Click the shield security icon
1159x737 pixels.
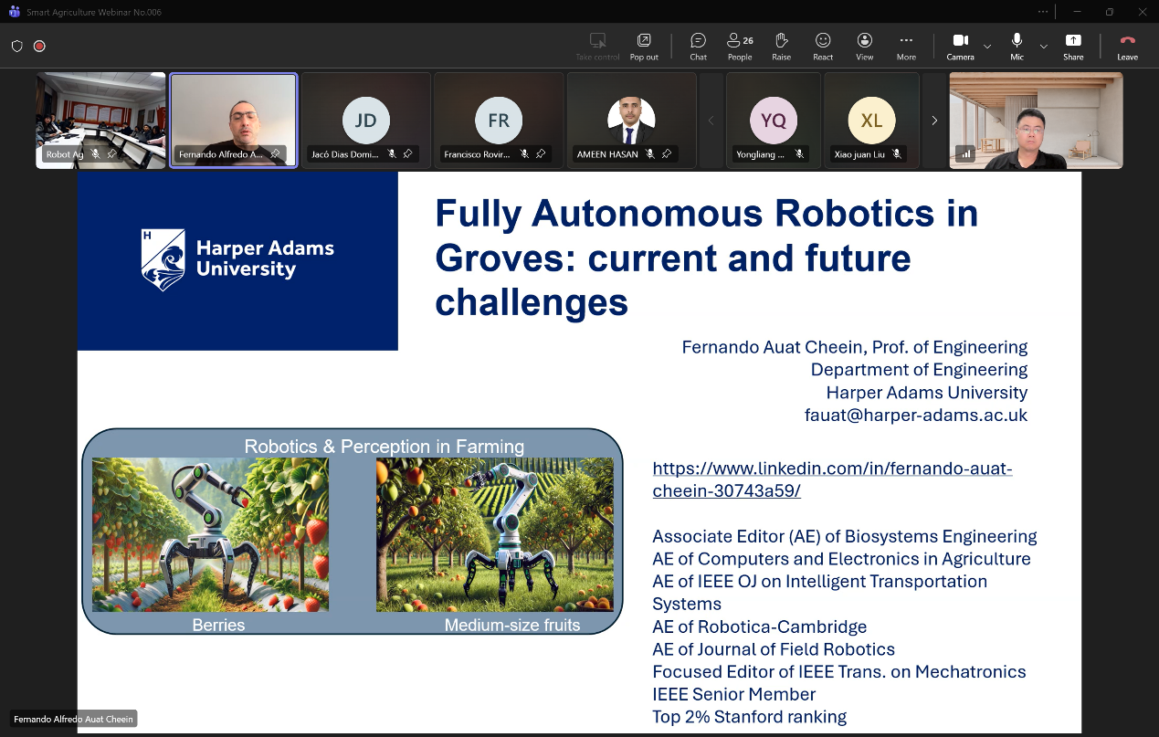(x=17, y=46)
